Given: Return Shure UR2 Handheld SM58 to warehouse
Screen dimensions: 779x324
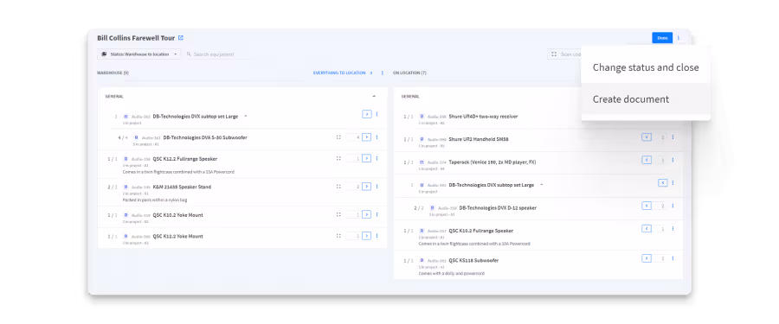Looking at the screenshot, I should click(x=647, y=137).
